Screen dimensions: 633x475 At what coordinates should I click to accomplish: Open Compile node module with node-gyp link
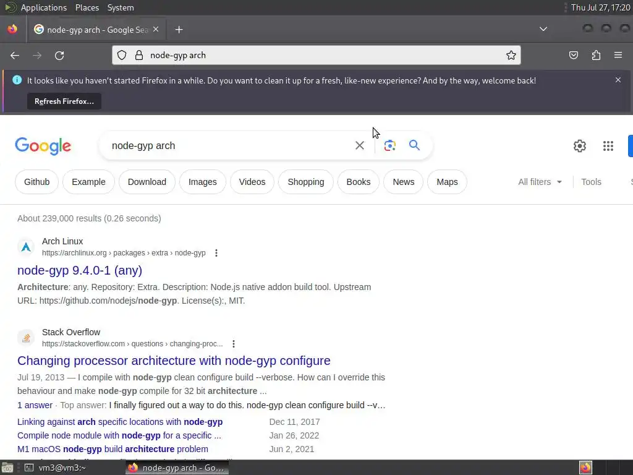(x=119, y=435)
